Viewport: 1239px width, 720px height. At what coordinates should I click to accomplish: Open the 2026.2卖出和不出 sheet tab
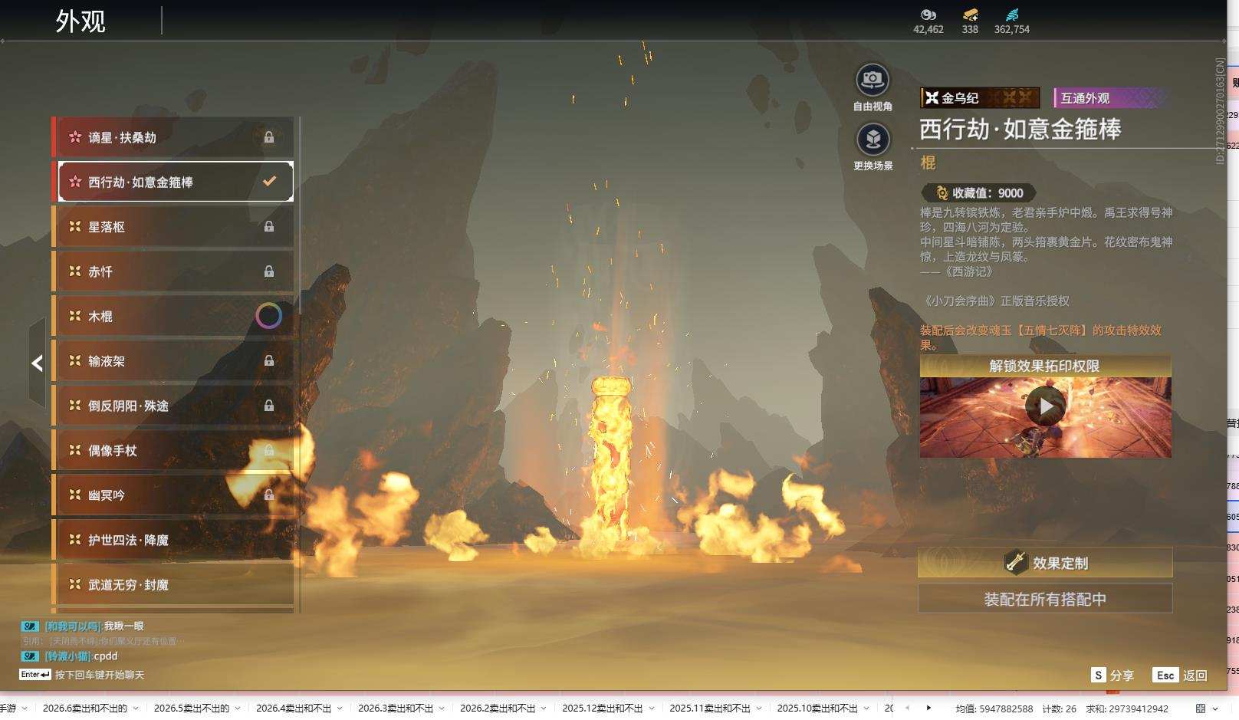click(498, 708)
